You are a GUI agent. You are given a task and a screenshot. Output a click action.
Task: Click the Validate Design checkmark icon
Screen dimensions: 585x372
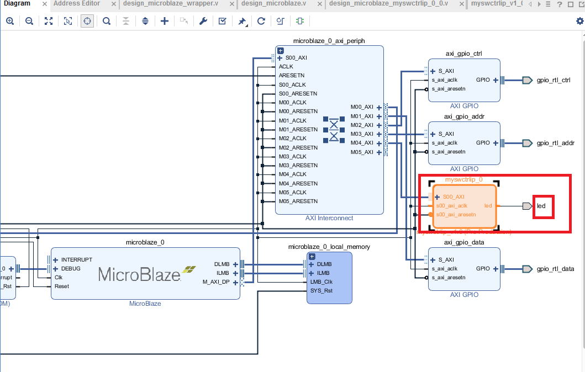[222, 22]
